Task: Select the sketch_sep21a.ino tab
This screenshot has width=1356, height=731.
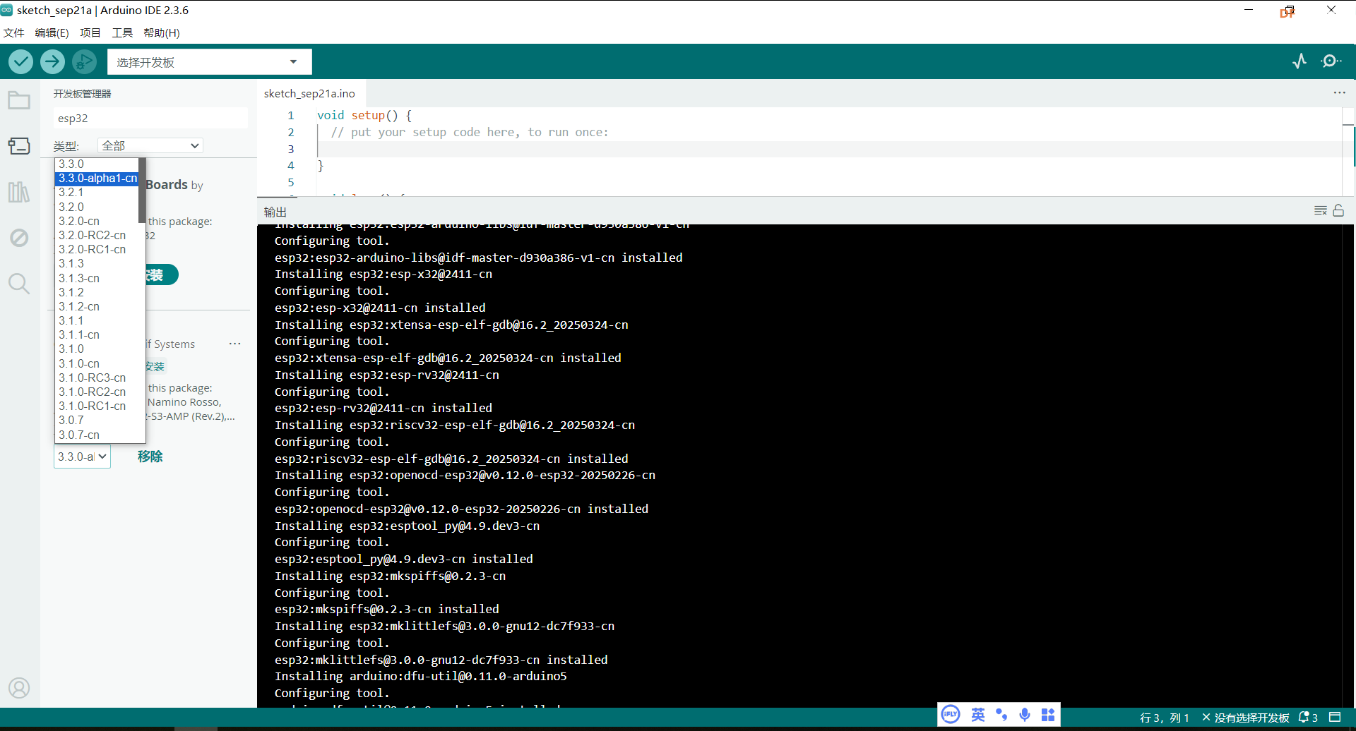Action: [309, 93]
